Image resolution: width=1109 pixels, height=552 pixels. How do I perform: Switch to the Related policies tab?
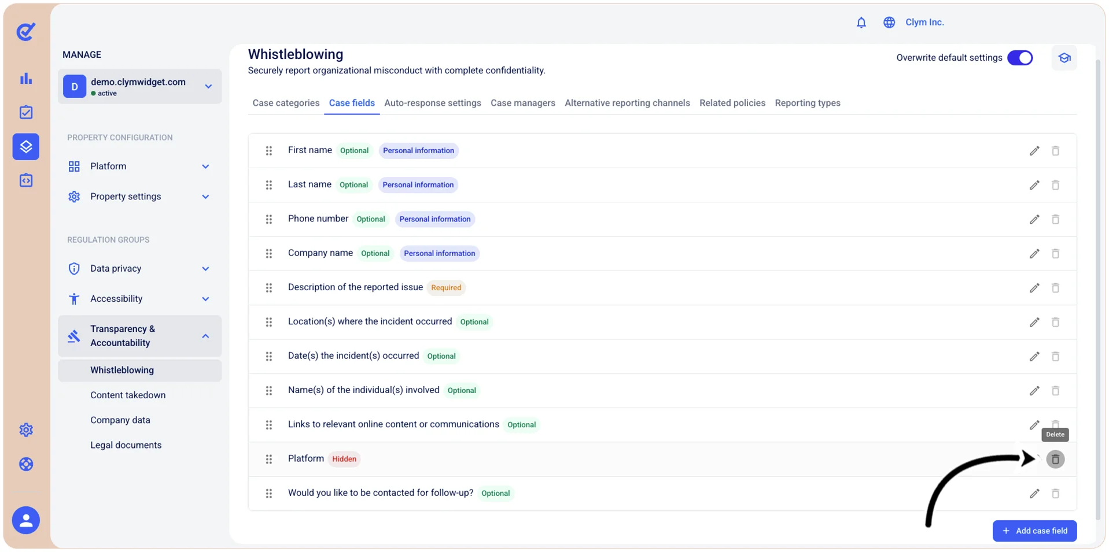coord(732,103)
